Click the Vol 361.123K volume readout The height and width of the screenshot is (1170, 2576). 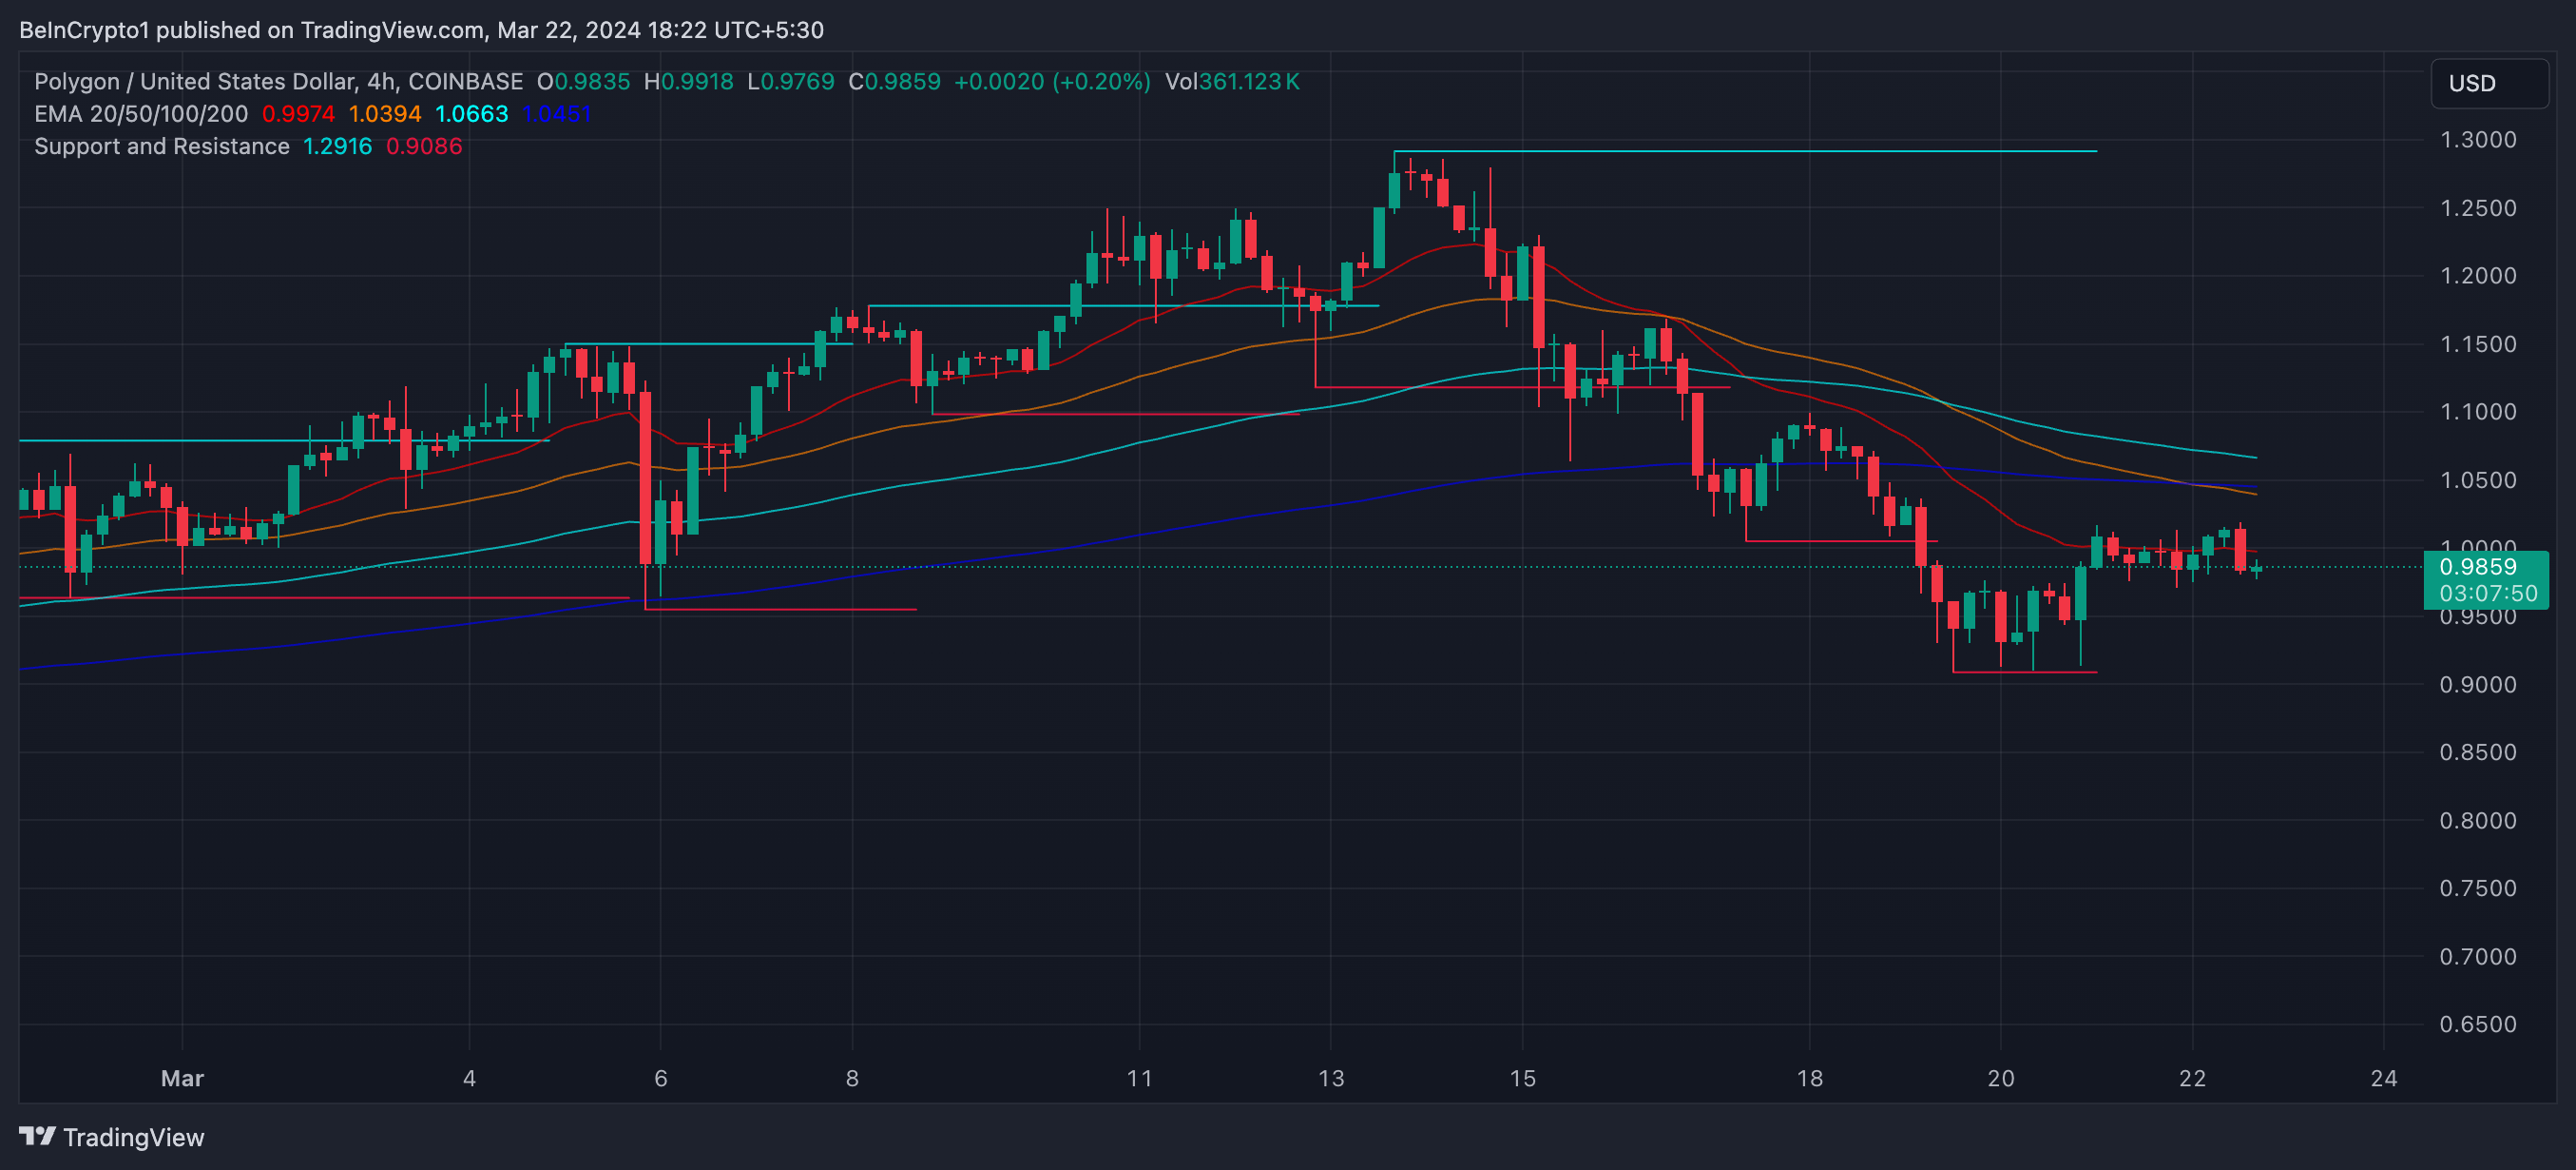[1231, 82]
